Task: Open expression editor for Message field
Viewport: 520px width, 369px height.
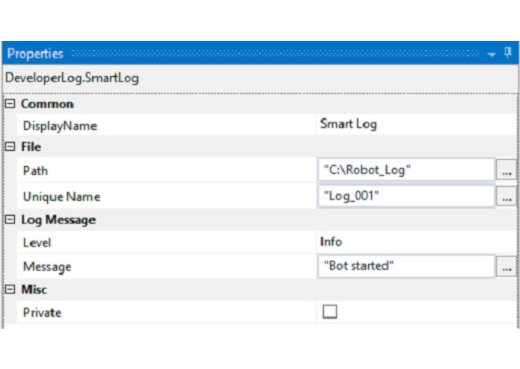Action: click(x=507, y=266)
